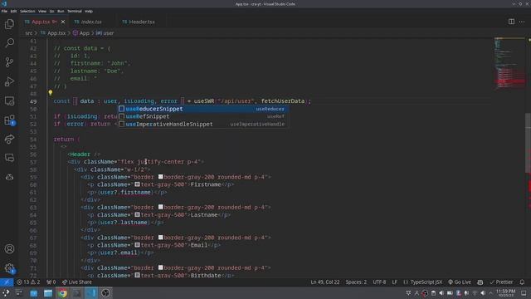Click the text-gray-500 swatch on the Email line
531x299 pixels.
point(137,245)
